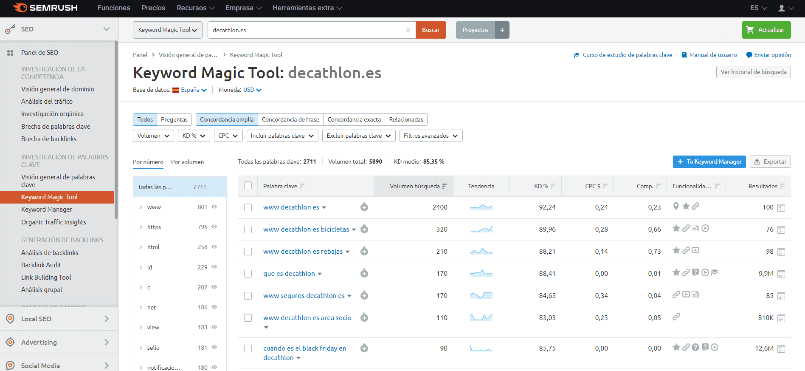View SERP snapshot icon for result 98
The image size is (805, 371).
tap(781, 252)
